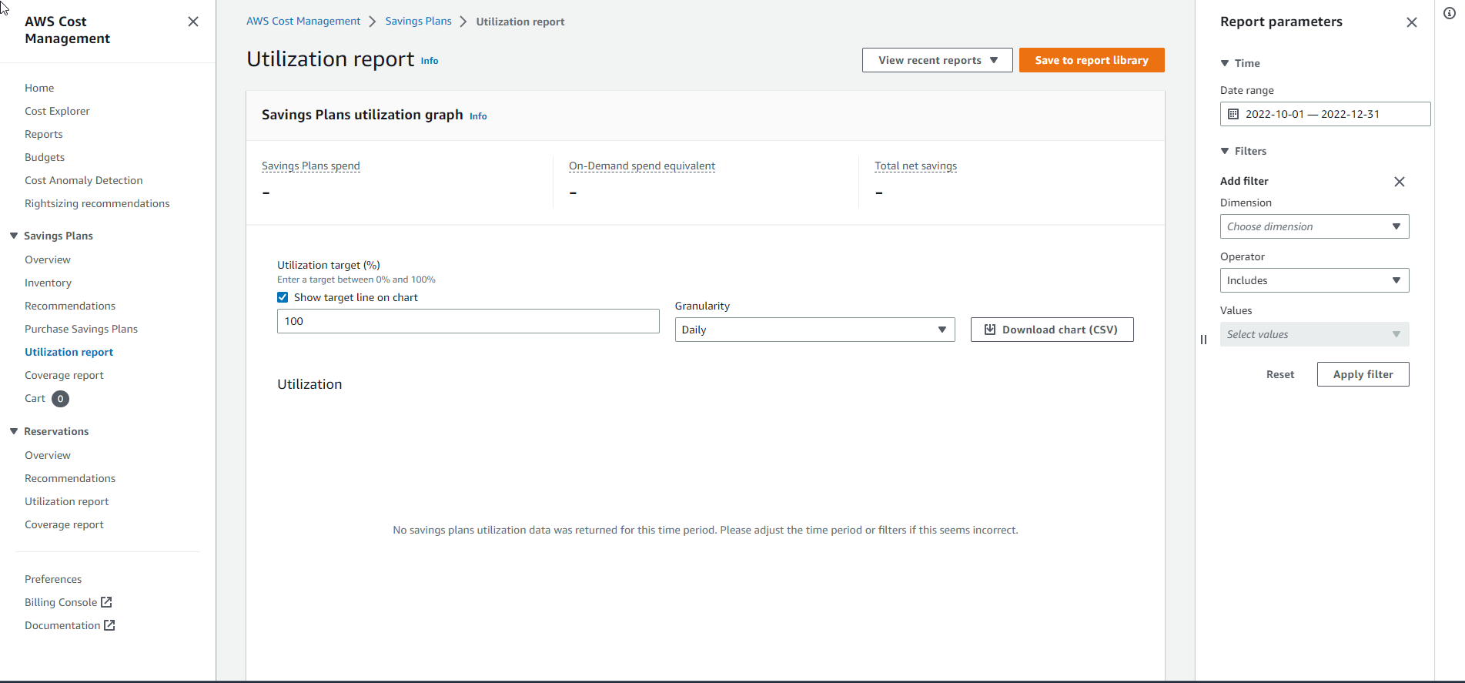This screenshot has height=683, width=1465.
Task: Open Billing Console link
Action: [61, 602]
